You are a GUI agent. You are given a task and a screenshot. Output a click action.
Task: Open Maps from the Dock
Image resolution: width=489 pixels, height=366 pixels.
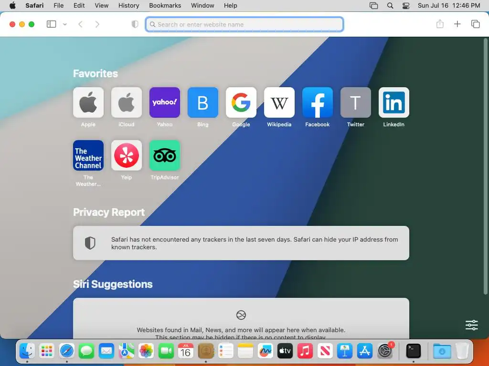126,351
